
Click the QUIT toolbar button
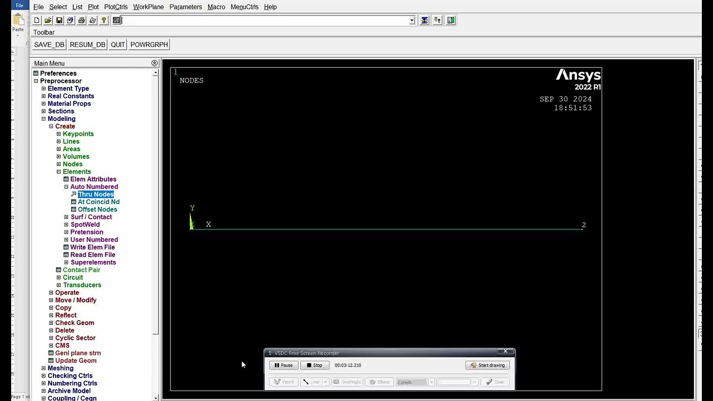coord(118,45)
